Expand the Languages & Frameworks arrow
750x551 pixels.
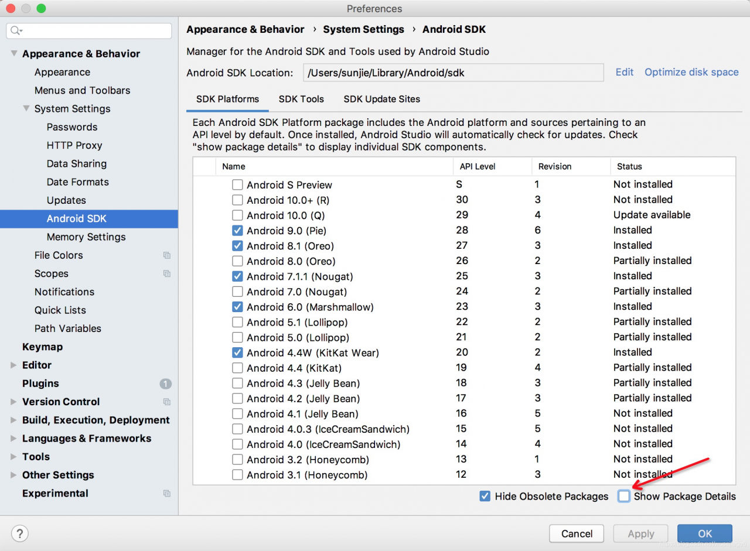click(13, 438)
